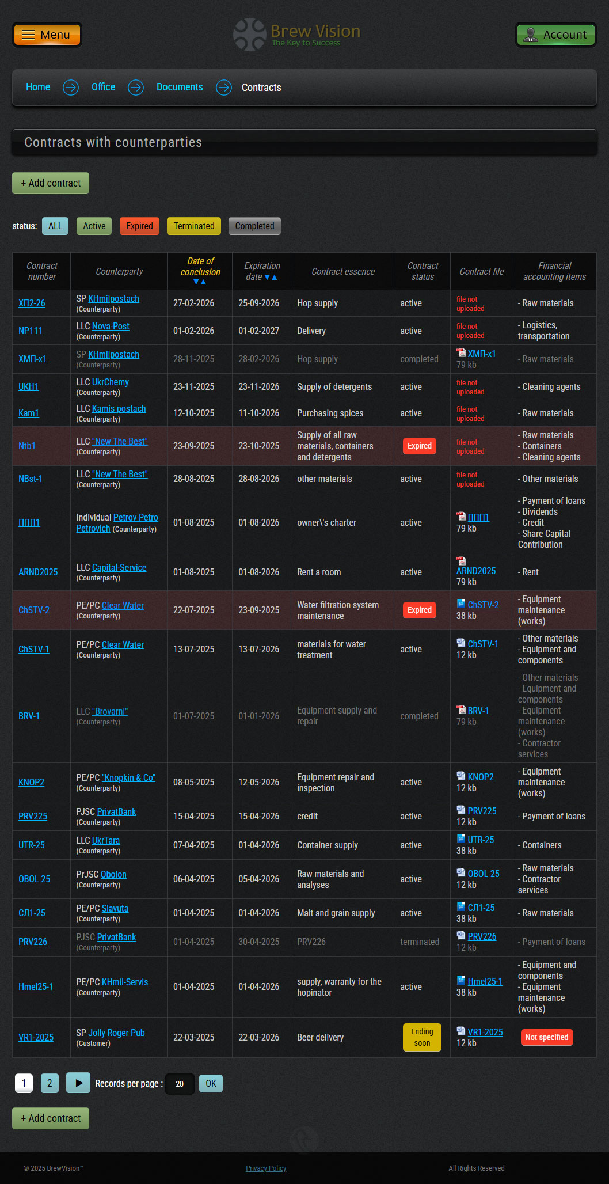Navigate to Documents in the breadcrumb
The image size is (609, 1184).
click(x=180, y=88)
